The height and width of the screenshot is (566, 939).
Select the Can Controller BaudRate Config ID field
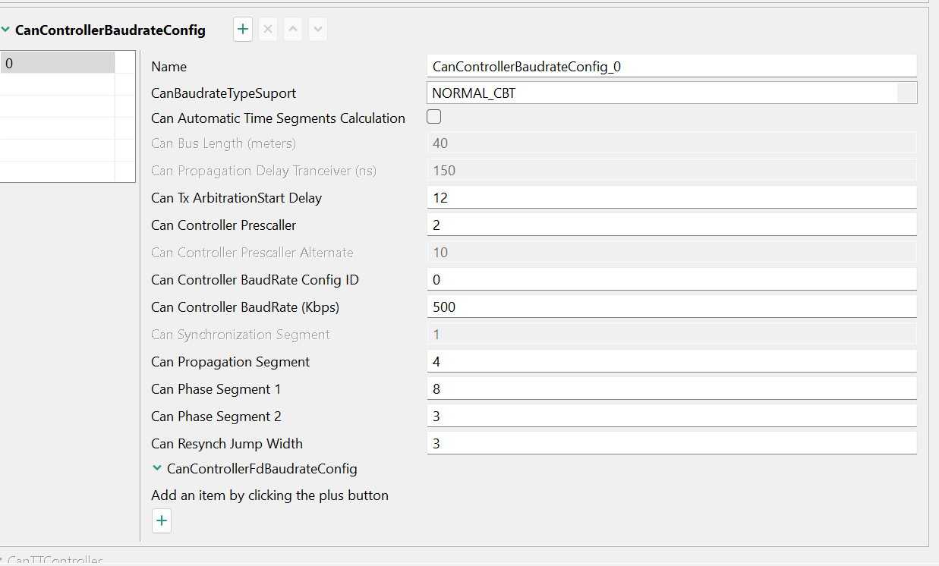(x=671, y=279)
